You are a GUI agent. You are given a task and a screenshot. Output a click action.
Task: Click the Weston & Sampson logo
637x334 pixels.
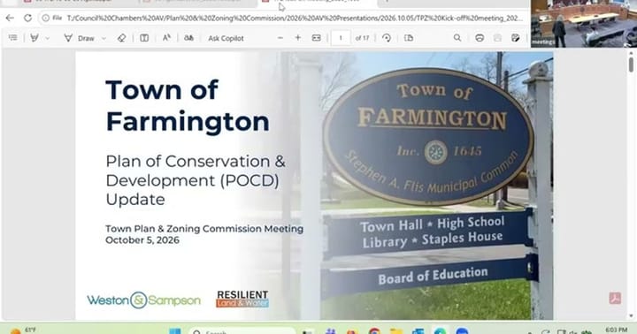pos(143,300)
